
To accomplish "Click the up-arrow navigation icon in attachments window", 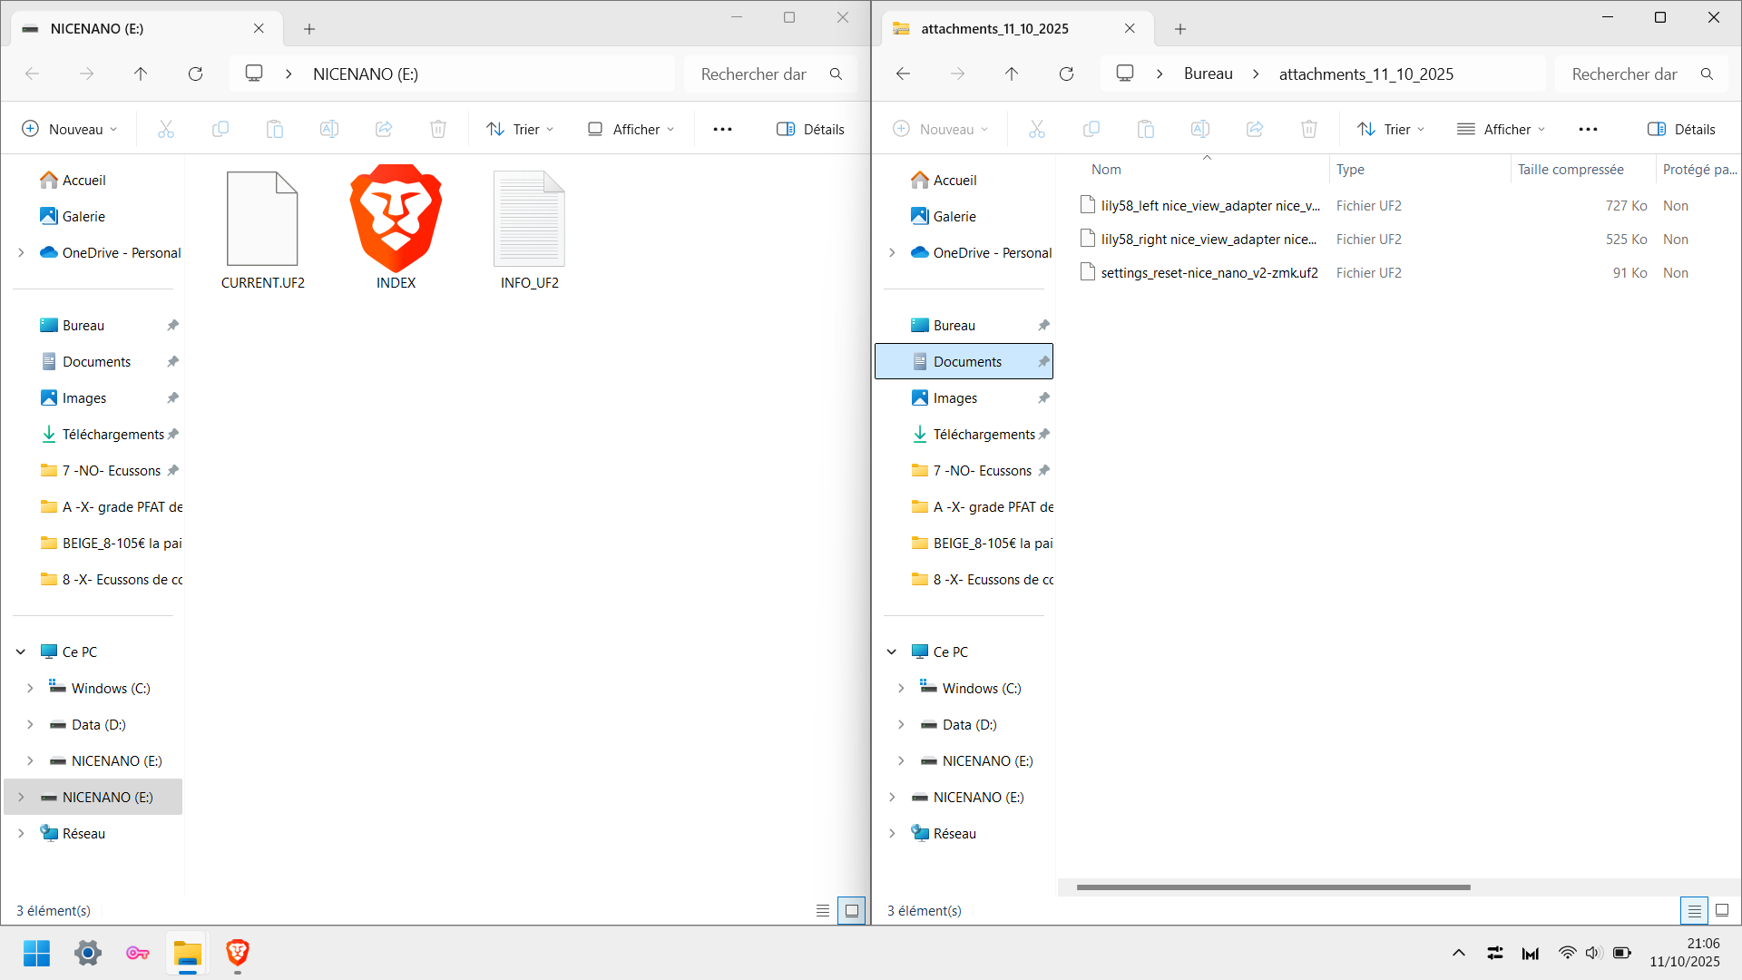I will pyautogui.click(x=1012, y=74).
